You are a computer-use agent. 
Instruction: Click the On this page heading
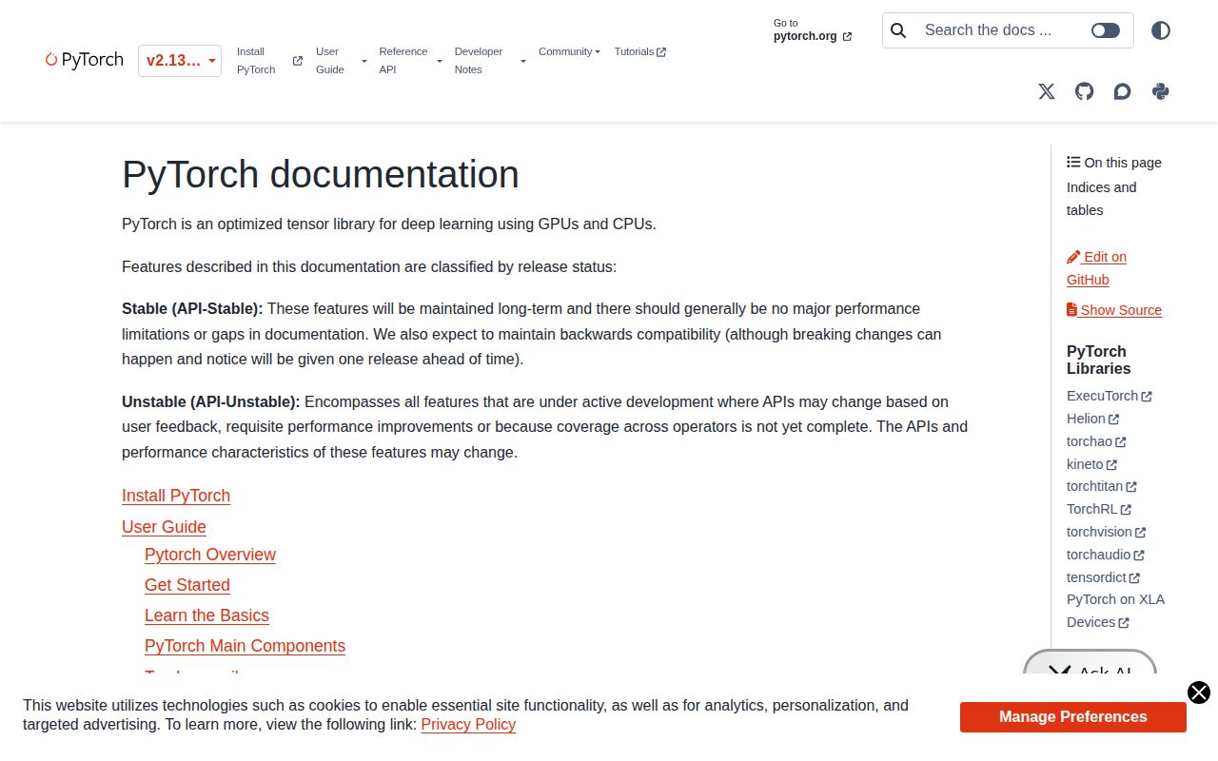pos(1114,163)
